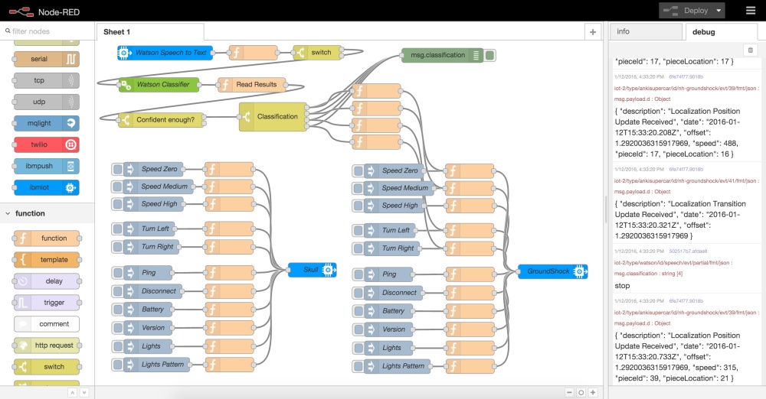Toggle the msg.classification debug node output

pos(490,55)
